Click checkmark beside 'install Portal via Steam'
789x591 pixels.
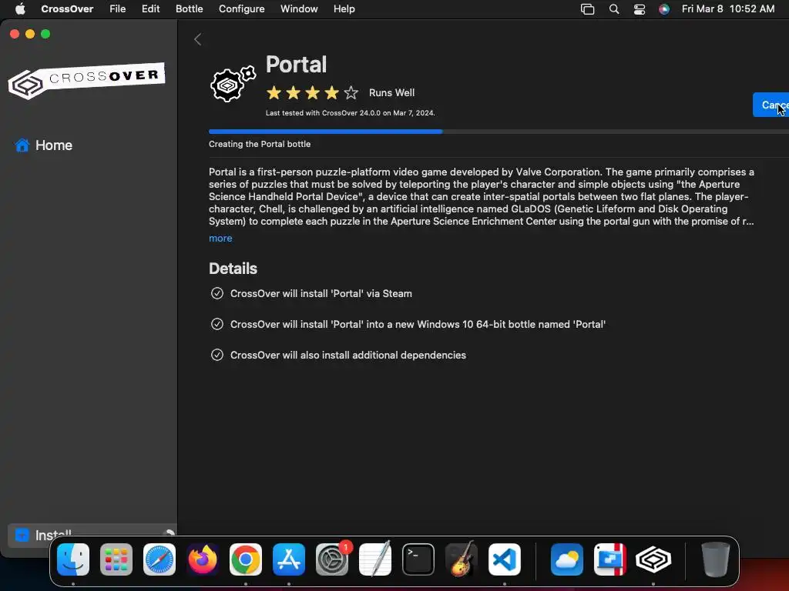tap(217, 293)
